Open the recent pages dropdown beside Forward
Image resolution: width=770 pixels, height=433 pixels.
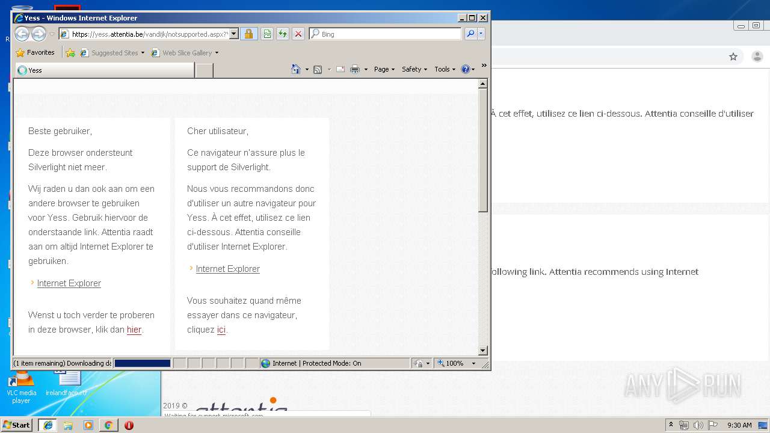[52, 34]
